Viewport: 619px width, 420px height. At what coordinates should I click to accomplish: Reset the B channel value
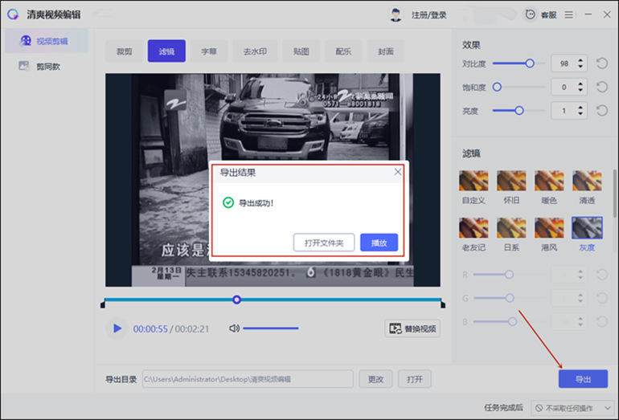click(x=602, y=322)
